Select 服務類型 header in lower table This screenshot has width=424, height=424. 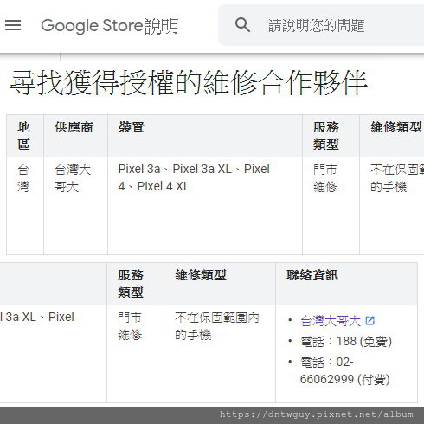135,284
